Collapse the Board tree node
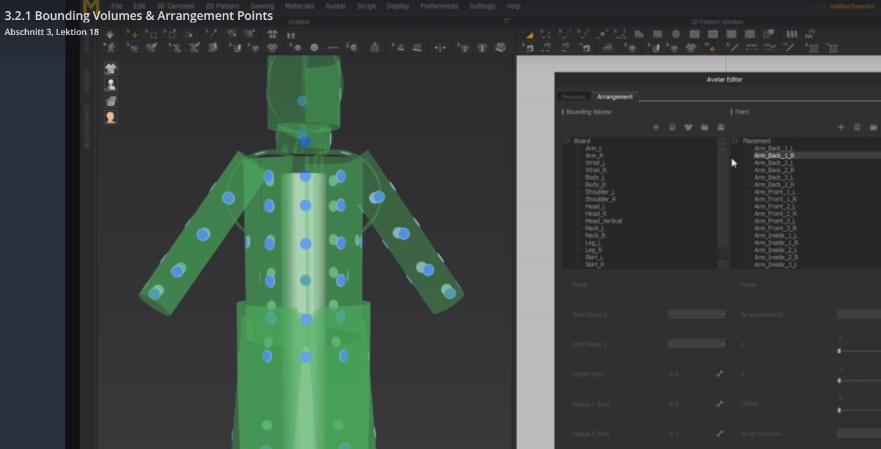 (x=566, y=141)
